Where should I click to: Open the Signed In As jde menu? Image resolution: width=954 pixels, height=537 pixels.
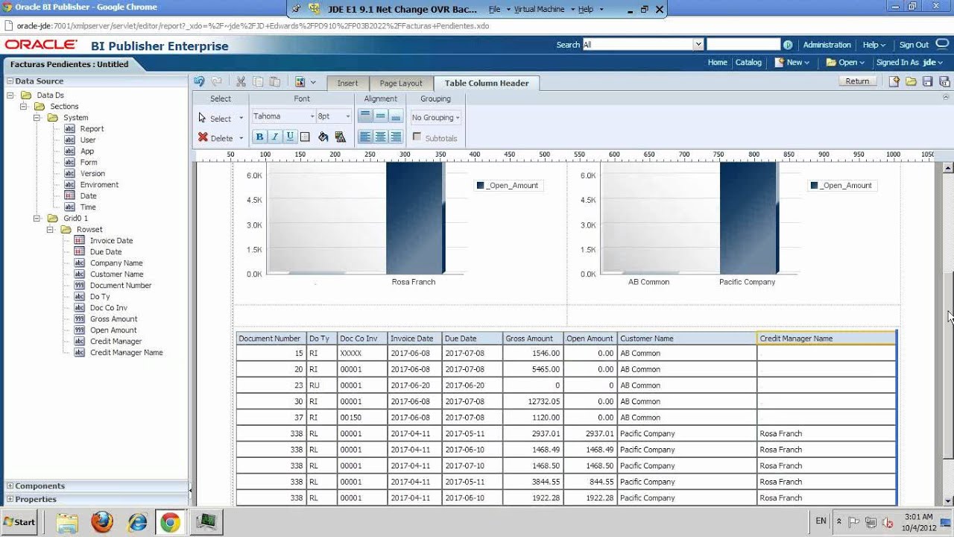[911, 63]
